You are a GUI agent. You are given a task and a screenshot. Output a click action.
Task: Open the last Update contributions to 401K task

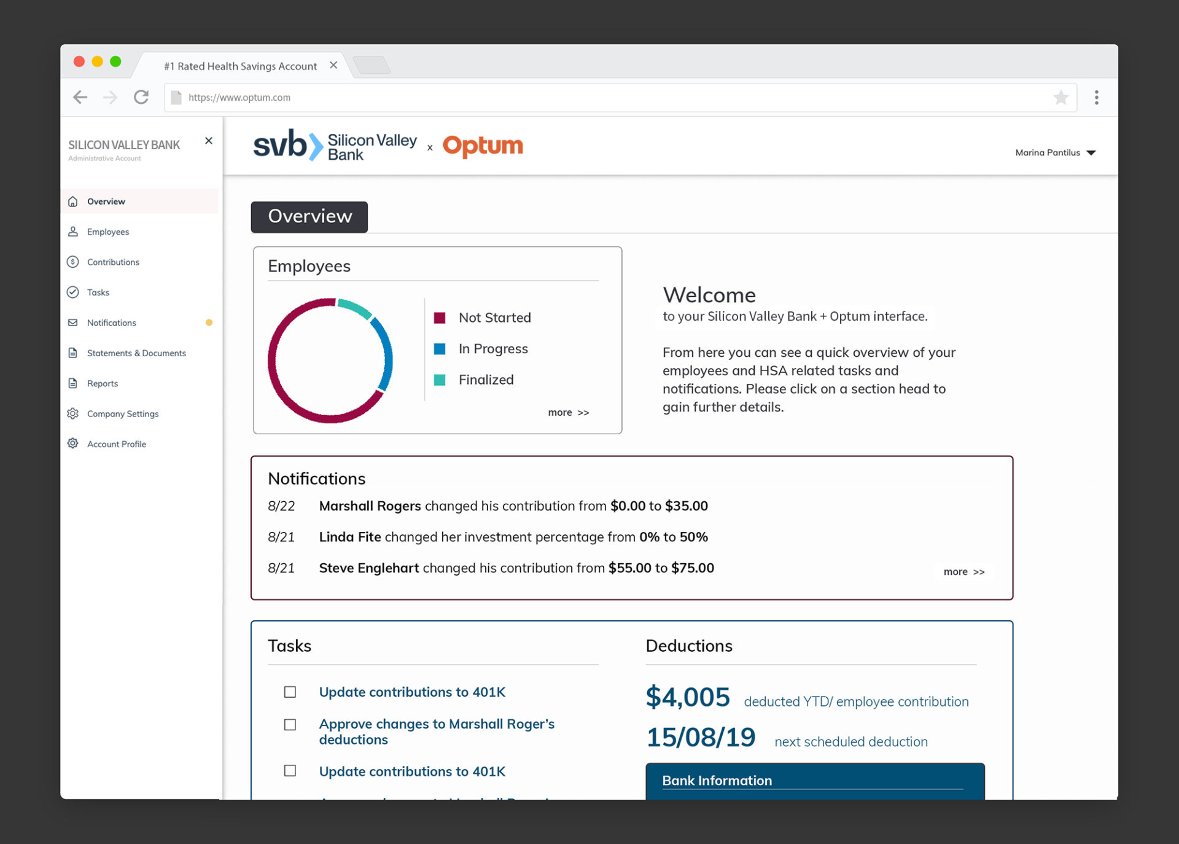(412, 772)
